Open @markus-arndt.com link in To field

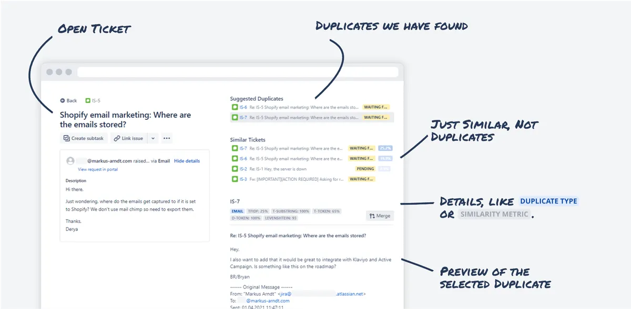tap(268, 301)
